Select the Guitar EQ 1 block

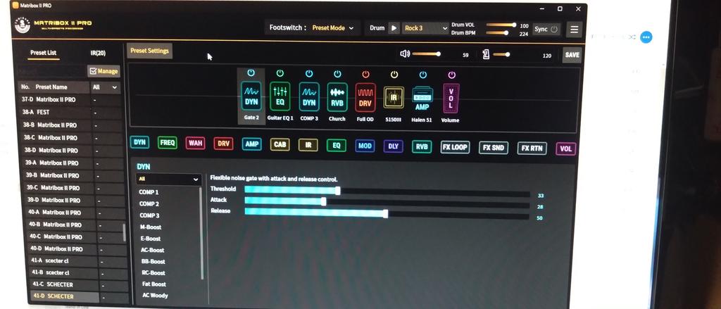tap(280, 96)
